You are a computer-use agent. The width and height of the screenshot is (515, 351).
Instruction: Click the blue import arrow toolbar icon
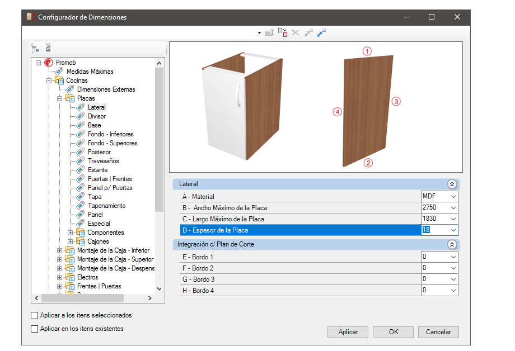pyautogui.click(x=321, y=32)
